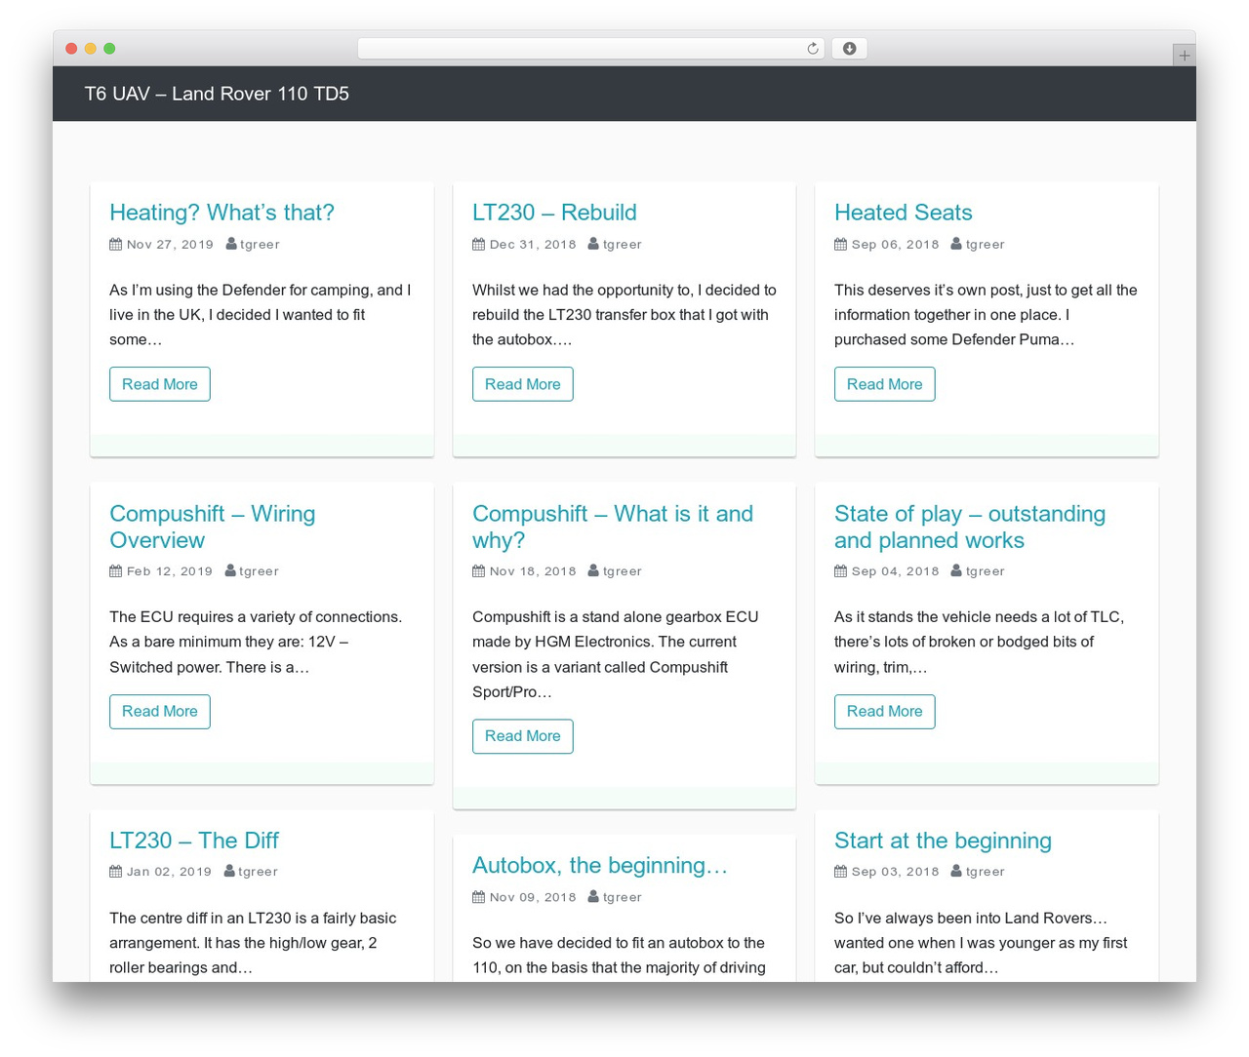1249x1057 pixels.
Task: Click user icon beside Sep 04, 2018 post
Action: tap(956, 570)
